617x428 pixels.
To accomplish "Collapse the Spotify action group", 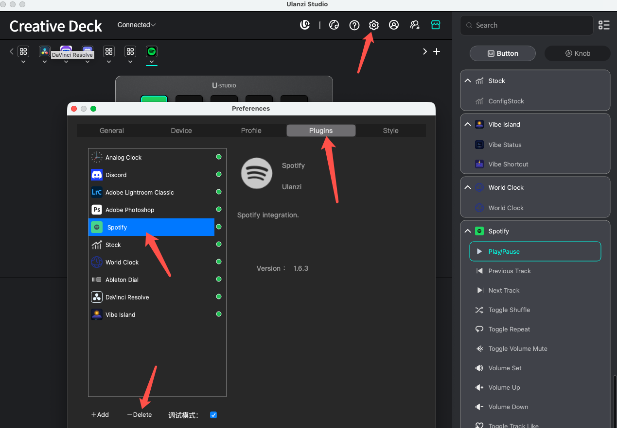I will click(x=468, y=231).
